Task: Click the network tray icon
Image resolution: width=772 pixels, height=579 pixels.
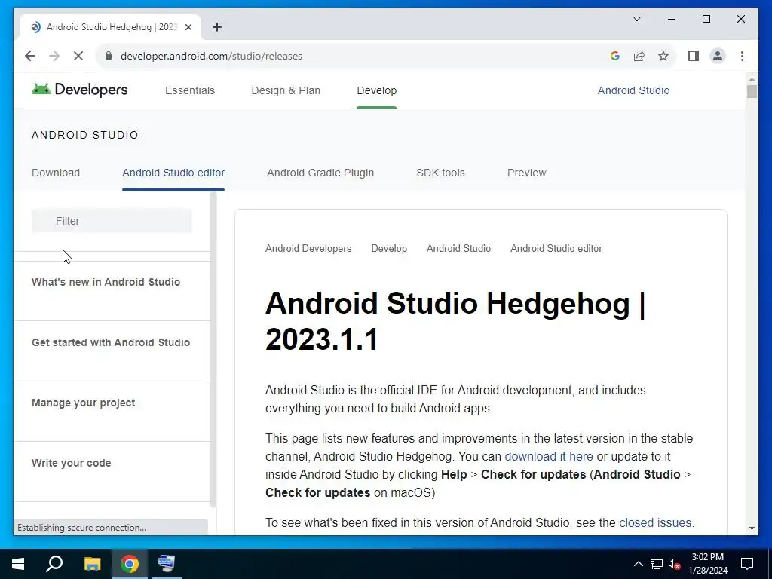Action: 657,564
